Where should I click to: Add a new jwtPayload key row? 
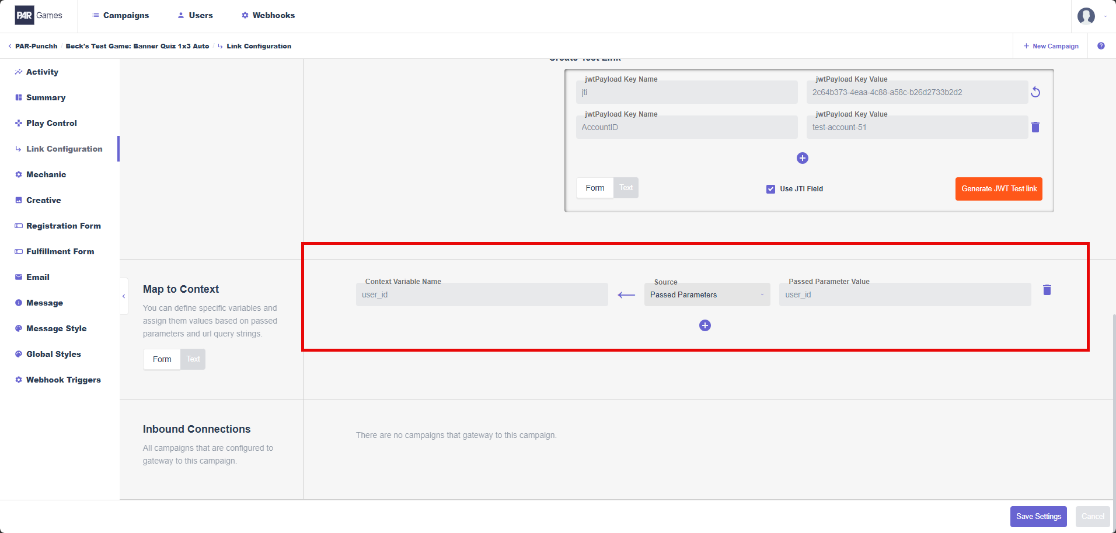(803, 158)
